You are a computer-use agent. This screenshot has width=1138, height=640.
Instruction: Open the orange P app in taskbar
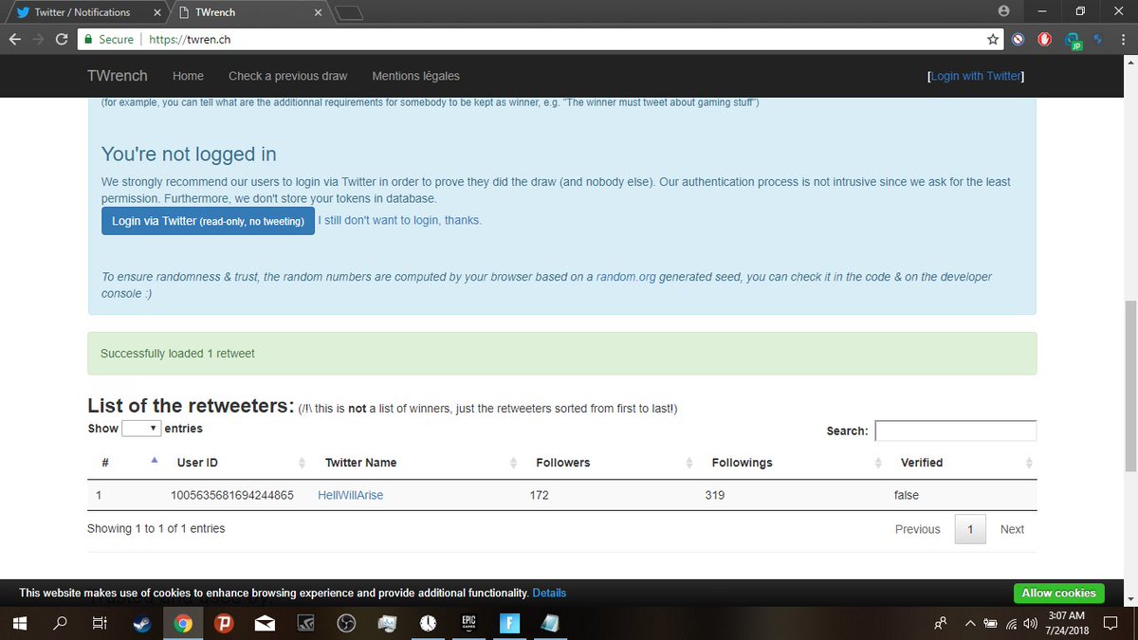[x=224, y=623]
